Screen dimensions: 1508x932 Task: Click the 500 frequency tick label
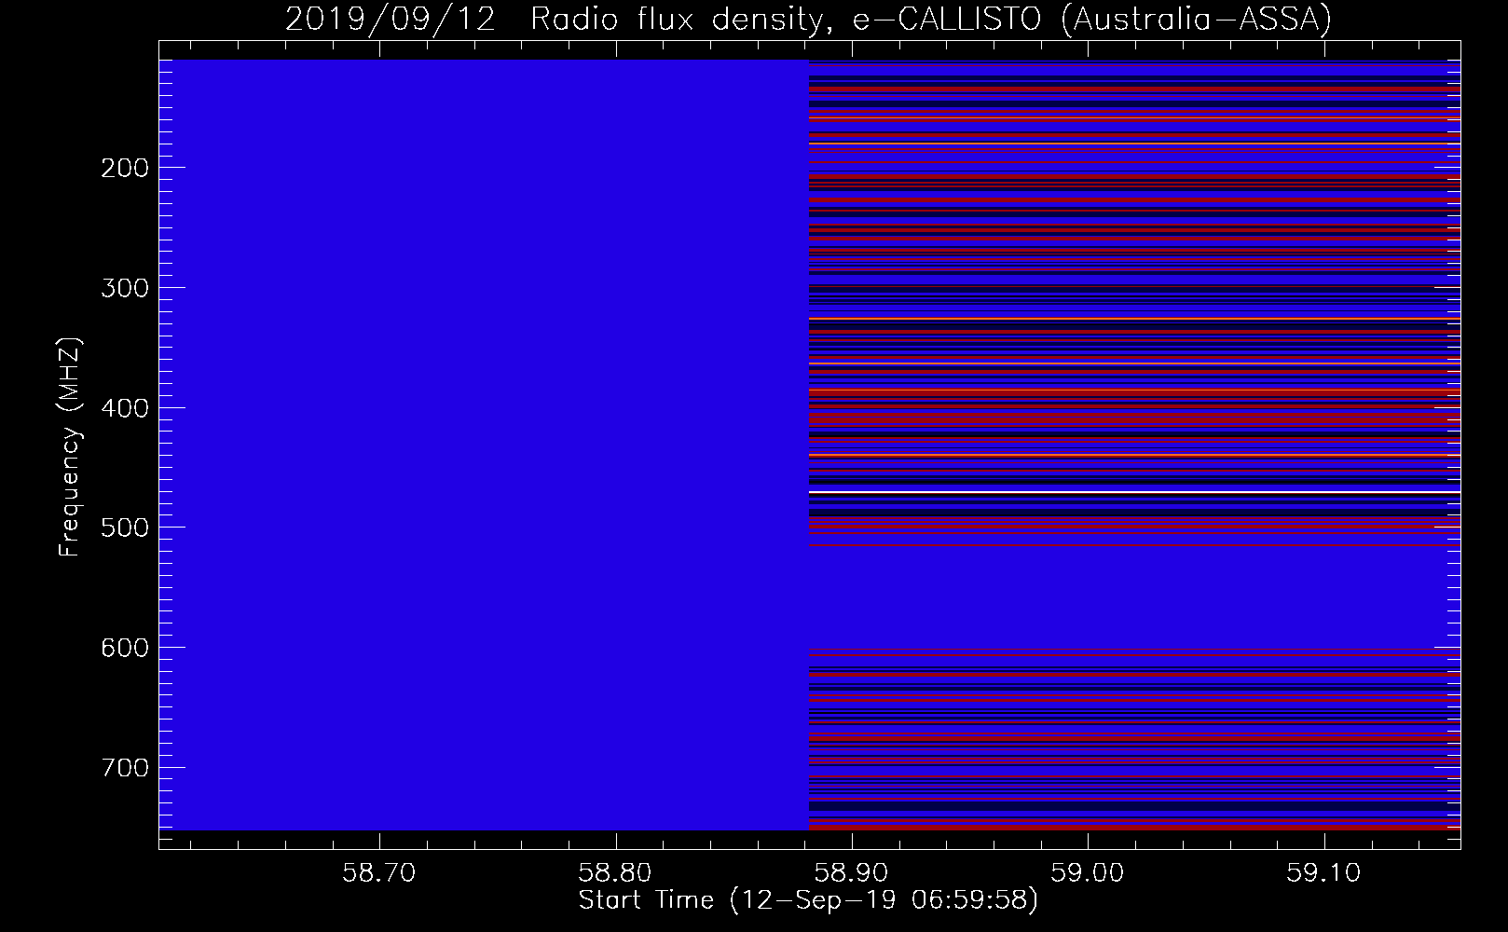(124, 528)
